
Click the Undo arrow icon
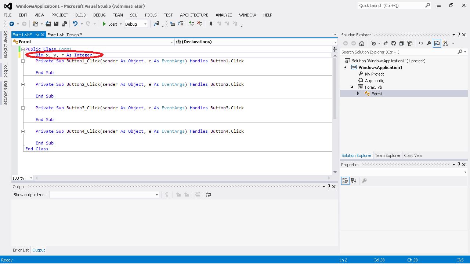tap(75, 24)
